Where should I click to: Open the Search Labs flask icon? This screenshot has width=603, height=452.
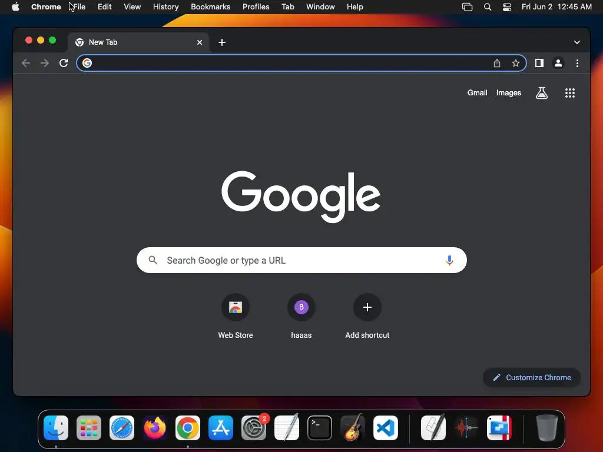542,92
